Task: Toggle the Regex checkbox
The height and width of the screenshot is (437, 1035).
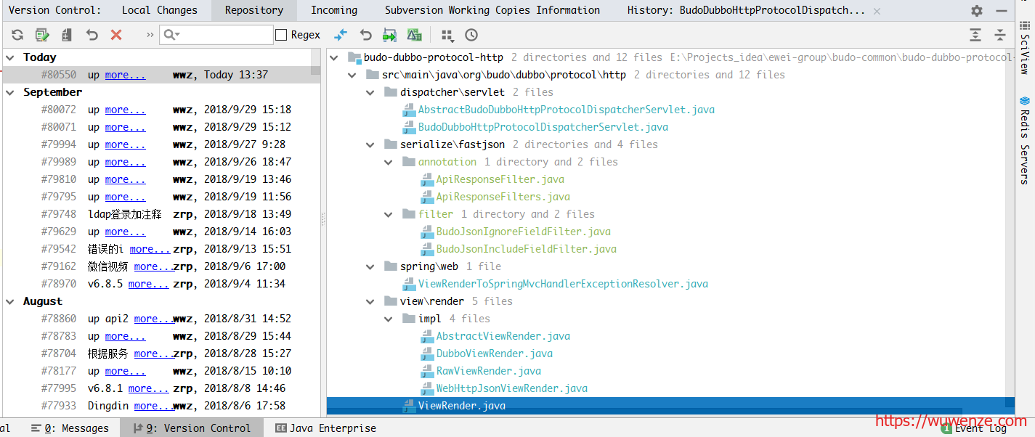Action: point(281,35)
